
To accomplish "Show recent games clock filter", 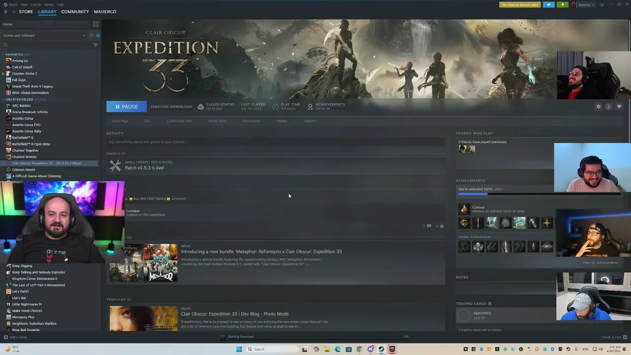I will [x=91, y=35].
